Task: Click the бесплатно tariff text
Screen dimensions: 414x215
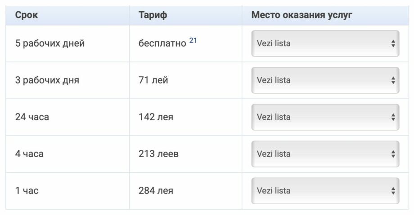Action: (162, 44)
